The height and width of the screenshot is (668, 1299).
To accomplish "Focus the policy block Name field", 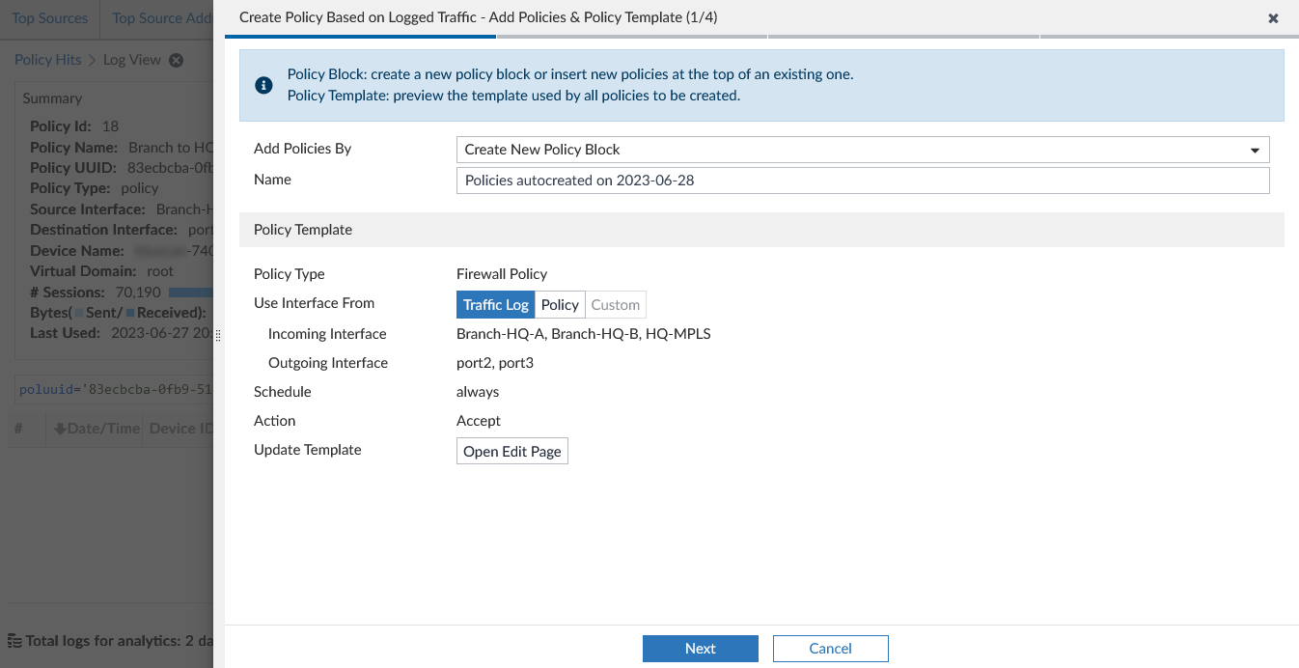I will click(863, 181).
